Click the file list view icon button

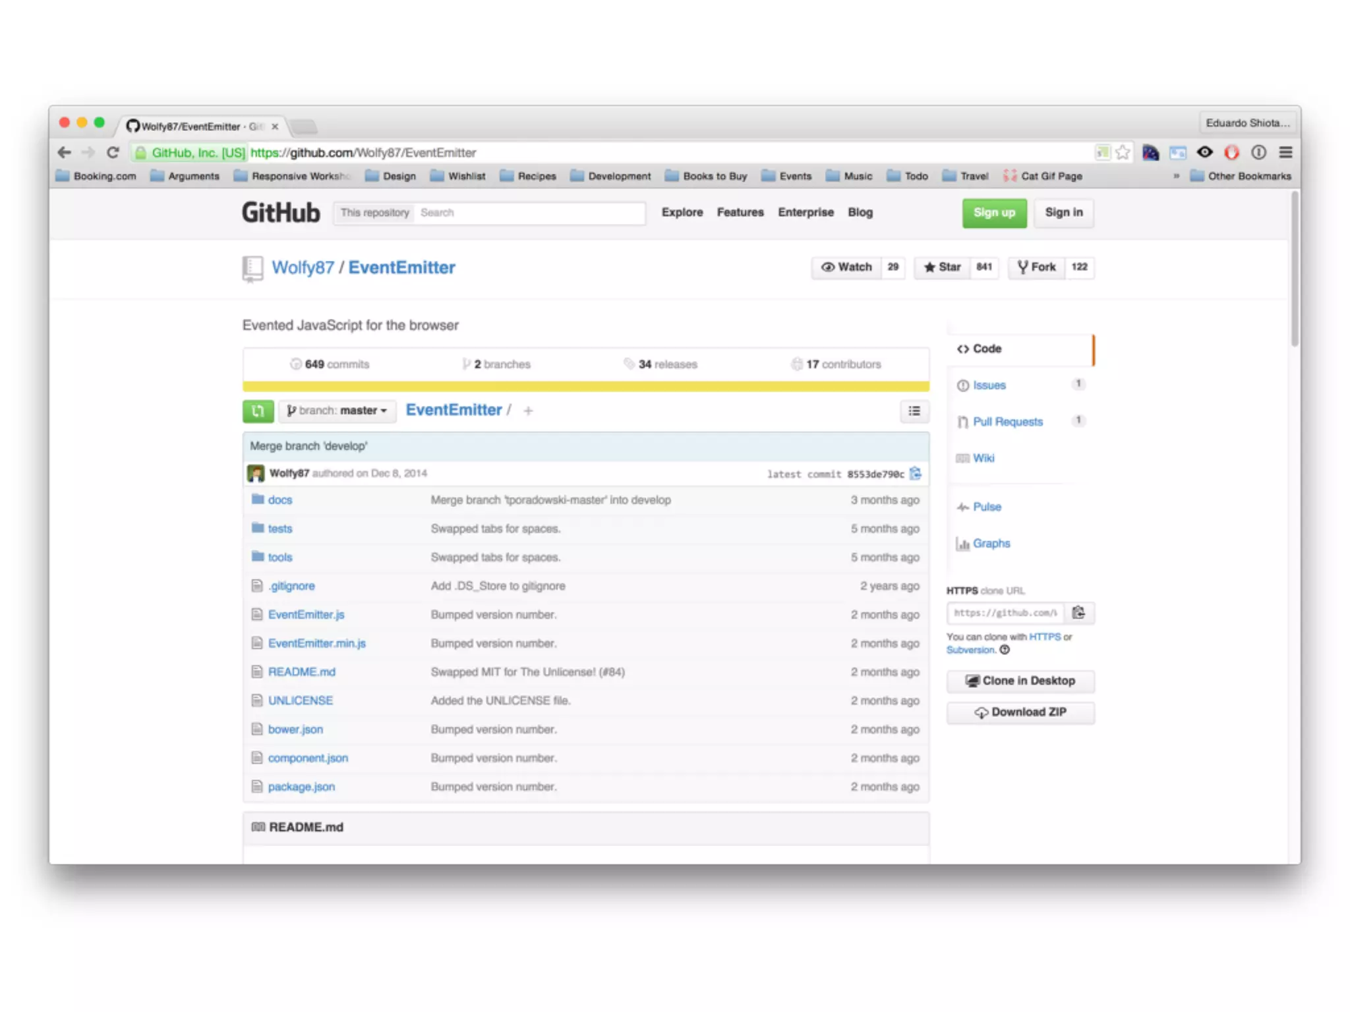pos(914,410)
